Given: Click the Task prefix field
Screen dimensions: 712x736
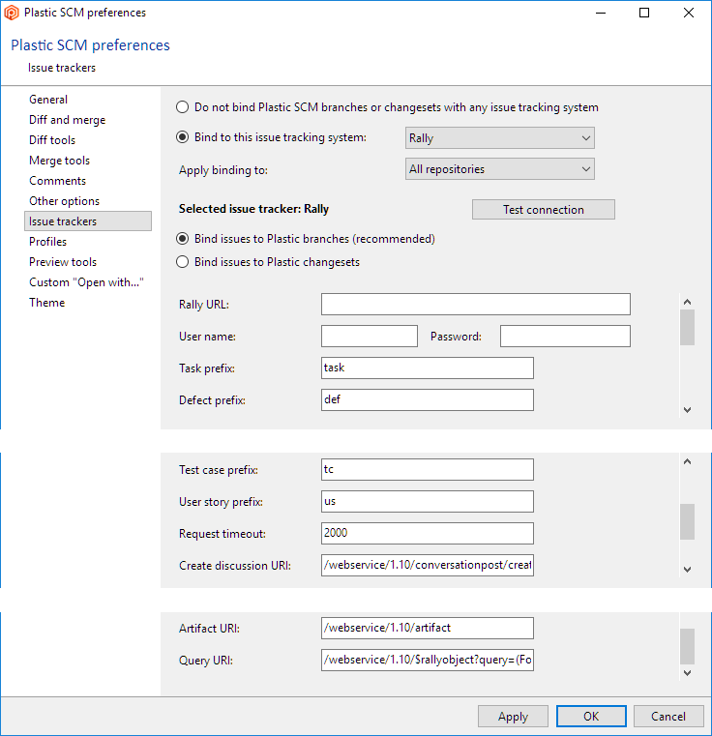Looking at the screenshot, I should (x=428, y=368).
